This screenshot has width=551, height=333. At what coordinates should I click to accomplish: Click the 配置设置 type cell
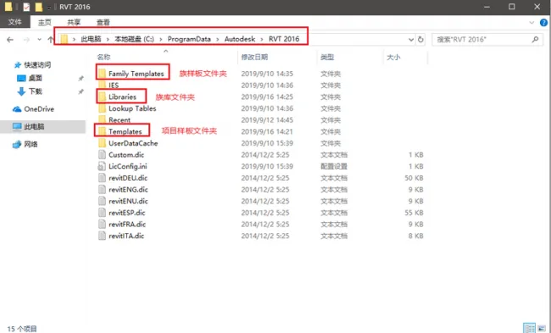click(x=333, y=166)
